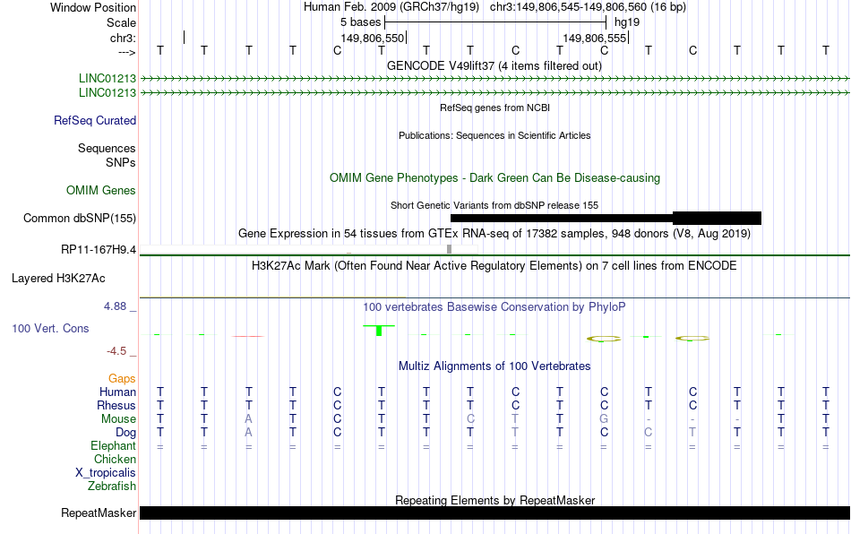Select the thick black dbSNP variant block
The height and width of the screenshot is (534, 851).
717,218
